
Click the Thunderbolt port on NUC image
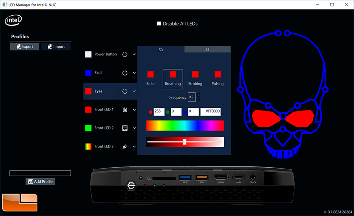[x=238, y=177]
